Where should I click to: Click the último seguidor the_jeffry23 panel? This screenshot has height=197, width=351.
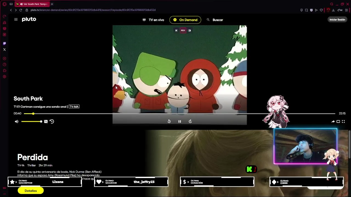pyautogui.click(x=131, y=182)
